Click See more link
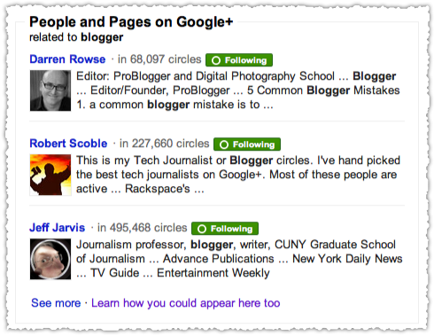This screenshot has height=336, width=434. point(56,303)
